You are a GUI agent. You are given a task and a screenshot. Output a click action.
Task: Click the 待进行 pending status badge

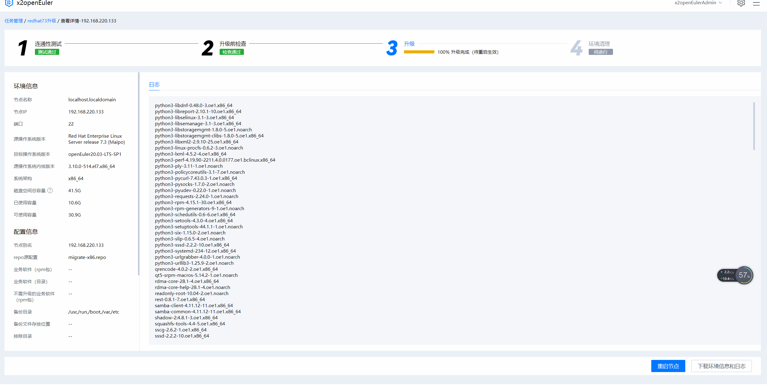coord(601,52)
